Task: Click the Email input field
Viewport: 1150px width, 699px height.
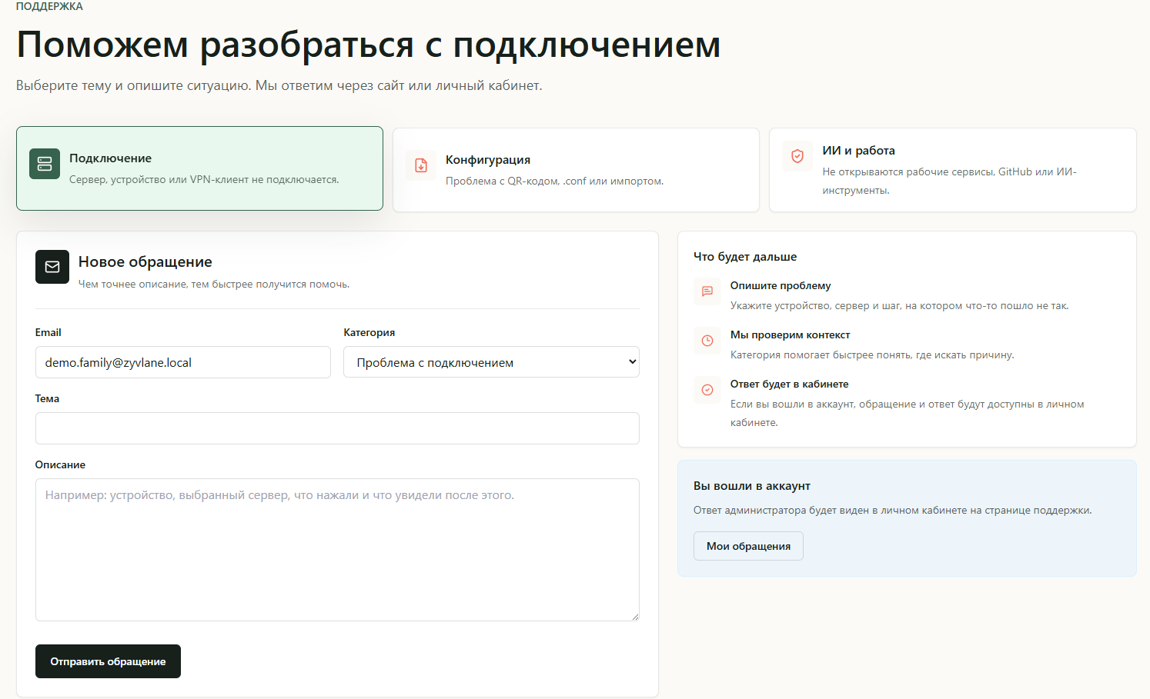Action: click(x=183, y=362)
